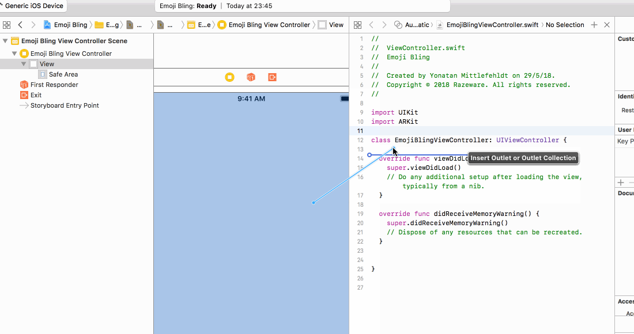Collapse the Emoji Bling View Controller node
Viewport: 634px width, 334px height.
(x=14, y=54)
